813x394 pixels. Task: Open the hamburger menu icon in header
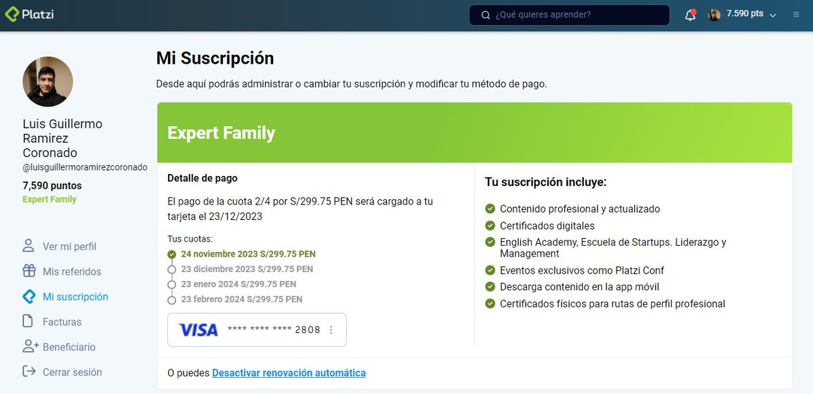(796, 14)
